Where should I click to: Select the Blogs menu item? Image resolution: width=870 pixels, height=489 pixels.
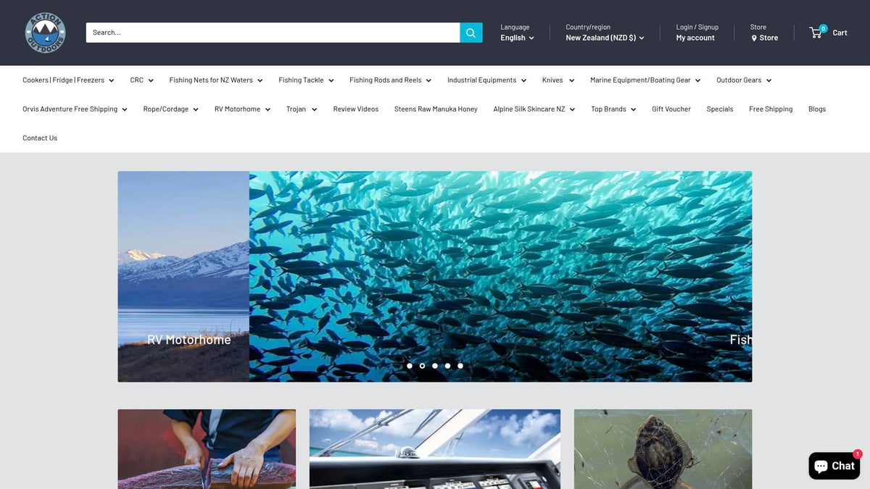click(816, 109)
